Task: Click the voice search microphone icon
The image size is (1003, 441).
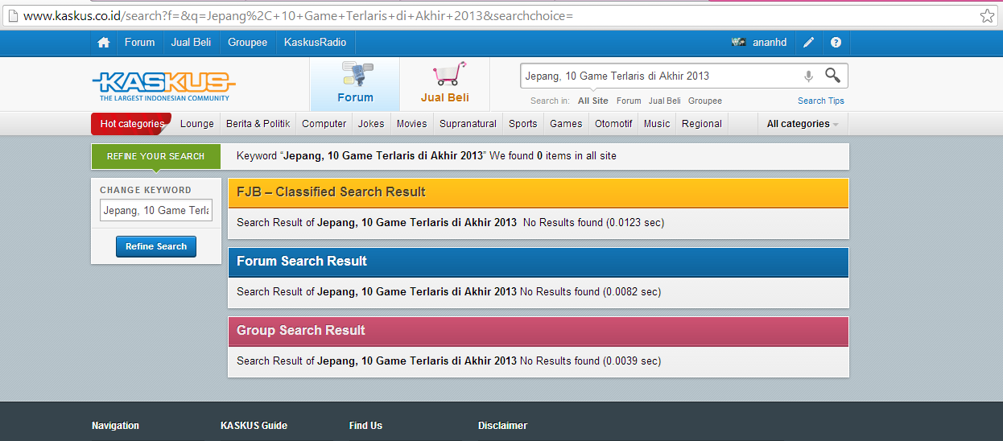Action: point(808,76)
